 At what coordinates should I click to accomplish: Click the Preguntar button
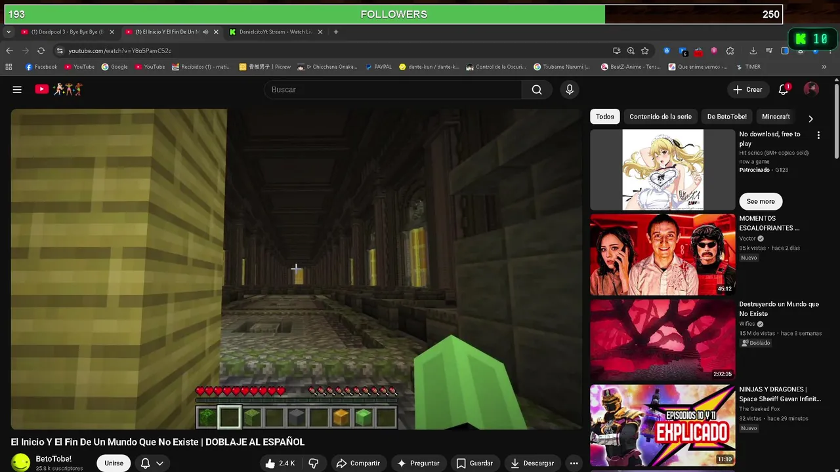[x=418, y=463]
